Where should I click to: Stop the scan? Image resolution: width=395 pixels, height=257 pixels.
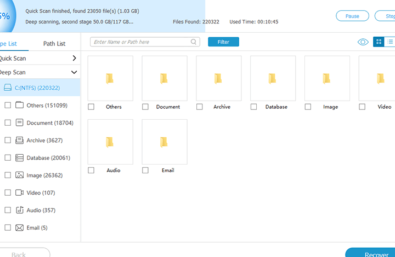(386, 16)
